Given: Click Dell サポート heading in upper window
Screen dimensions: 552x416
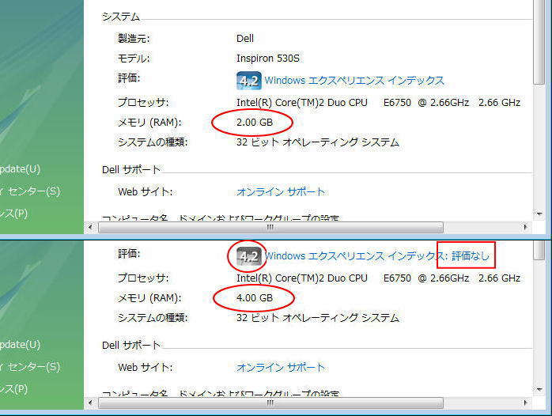Looking at the screenshot, I should [x=131, y=170].
